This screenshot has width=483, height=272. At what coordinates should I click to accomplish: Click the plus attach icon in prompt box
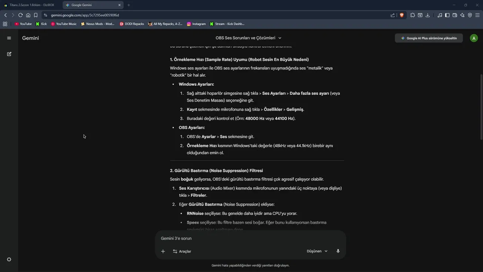pyautogui.click(x=163, y=251)
